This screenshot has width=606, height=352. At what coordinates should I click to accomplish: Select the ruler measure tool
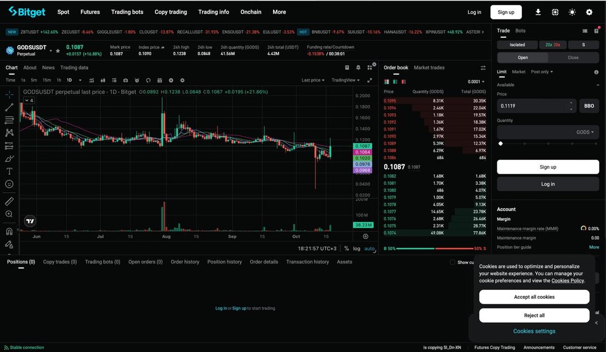click(9, 201)
